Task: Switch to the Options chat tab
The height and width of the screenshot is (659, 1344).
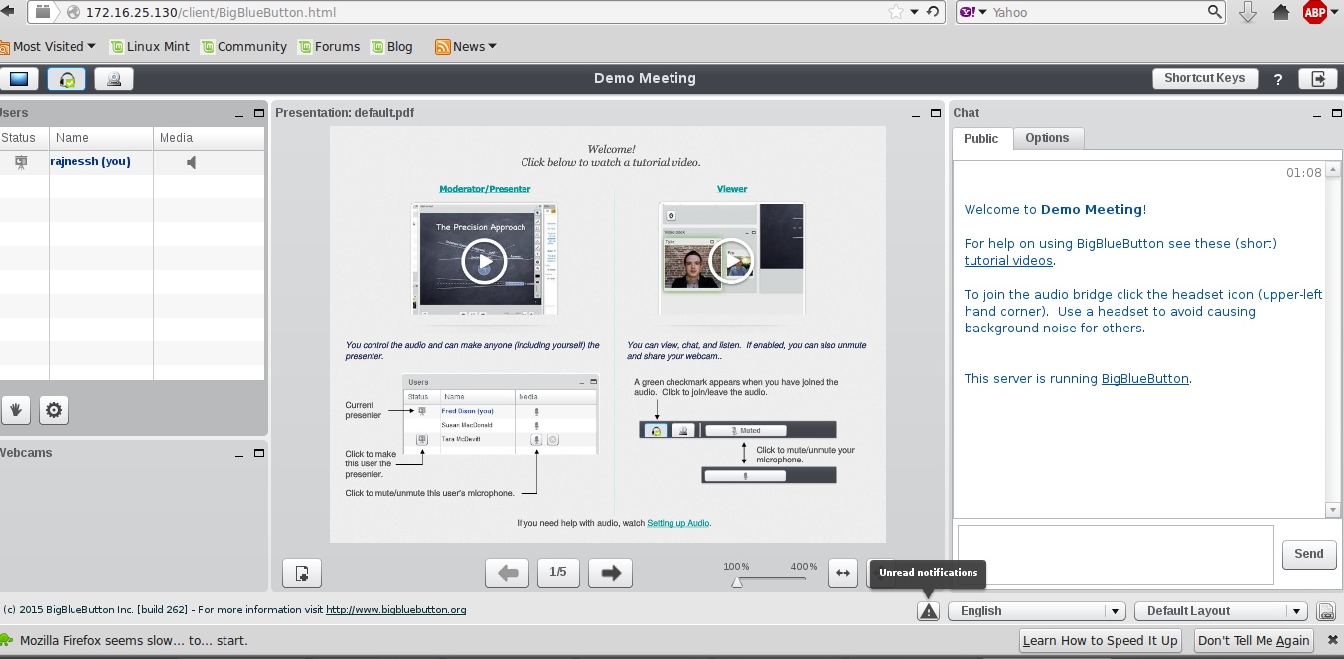Action: tap(1048, 138)
